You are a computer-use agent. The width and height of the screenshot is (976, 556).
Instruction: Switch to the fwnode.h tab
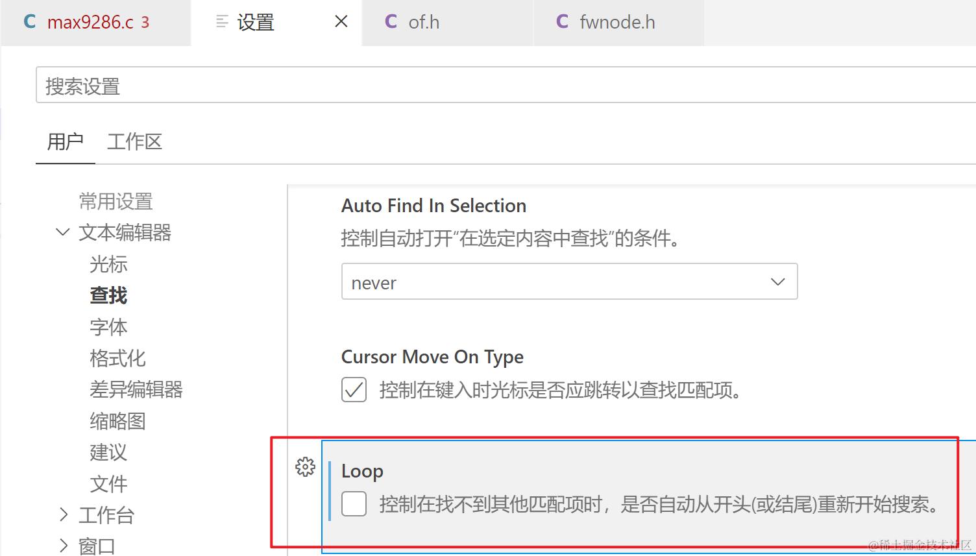(x=618, y=22)
